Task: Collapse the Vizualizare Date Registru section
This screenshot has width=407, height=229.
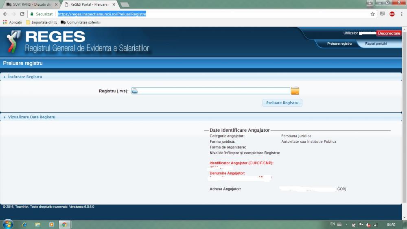Action: tap(31, 117)
